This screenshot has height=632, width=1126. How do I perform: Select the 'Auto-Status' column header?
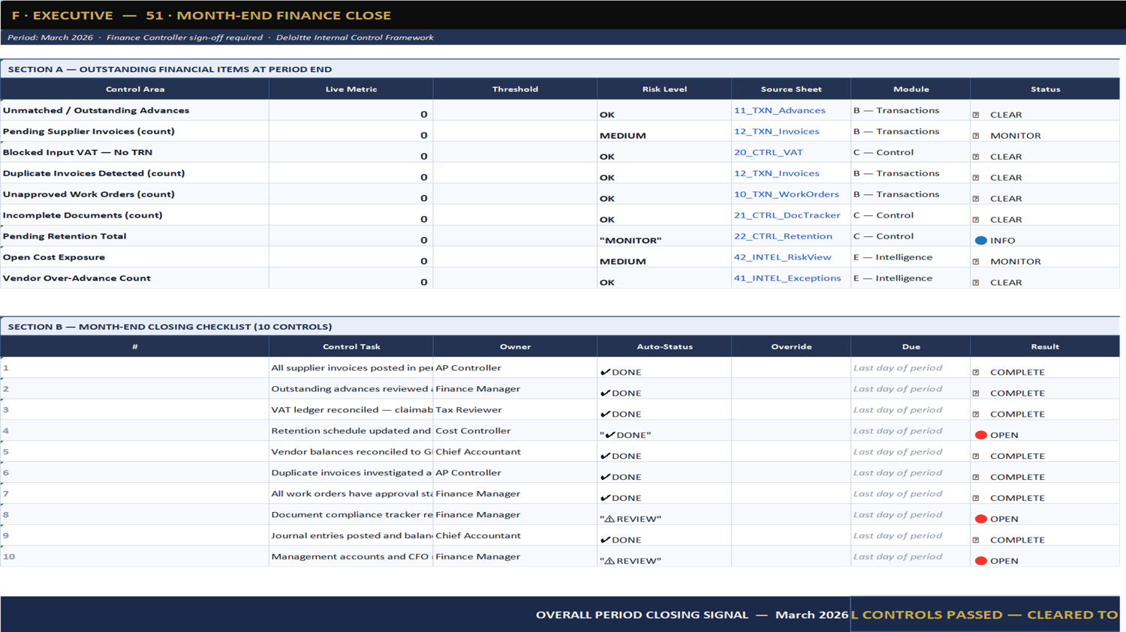[664, 346]
